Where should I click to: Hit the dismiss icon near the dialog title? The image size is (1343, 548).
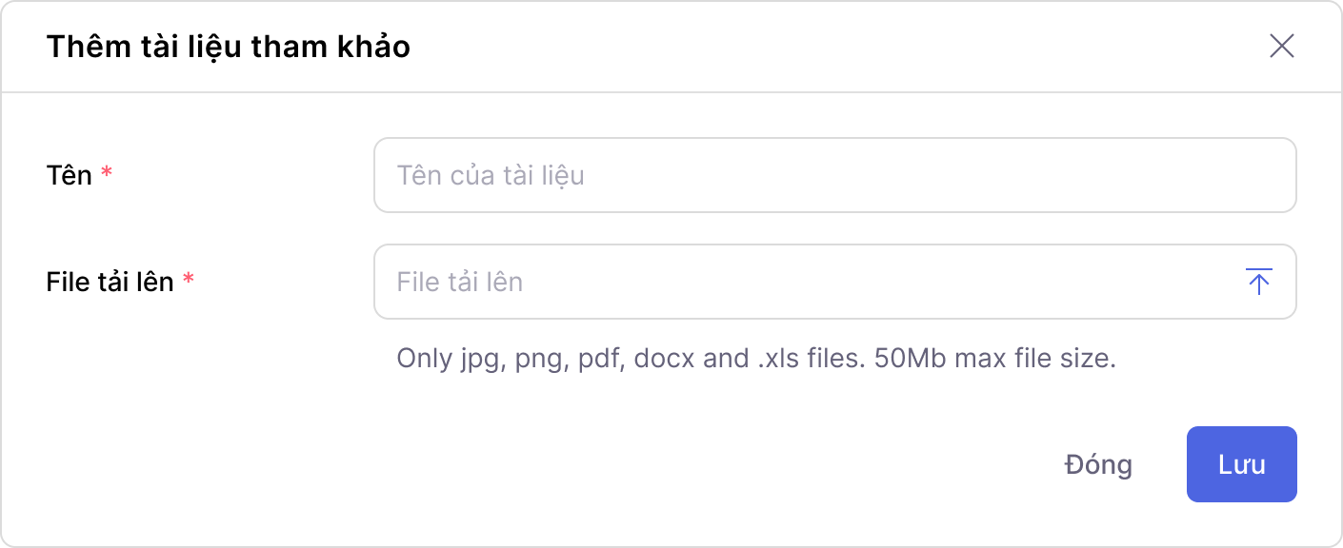click(1282, 46)
